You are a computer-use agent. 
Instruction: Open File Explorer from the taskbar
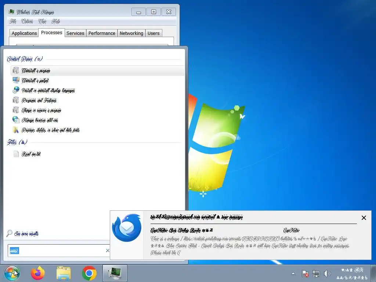click(64, 273)
